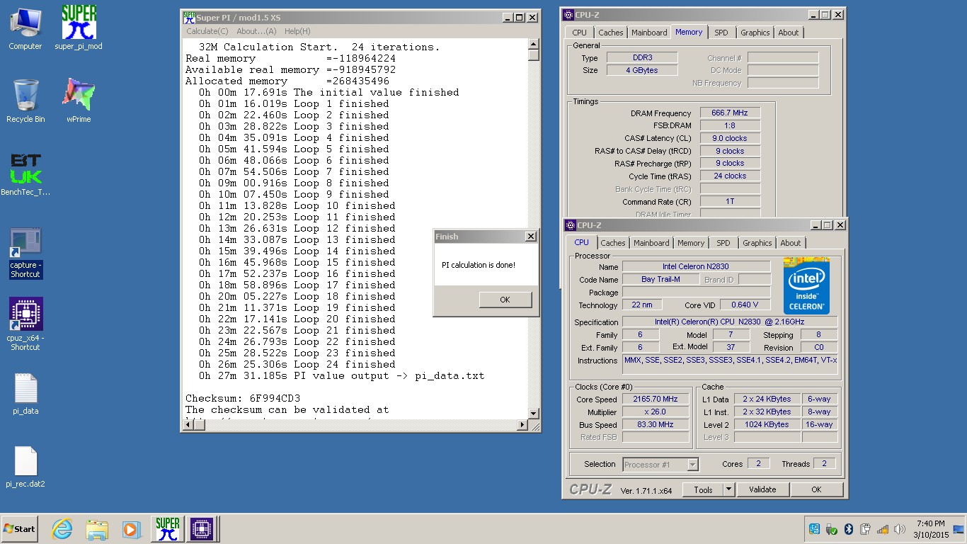
Task: Switch to SPD tab in upper CPU-Z window
Action: (721, 33)
